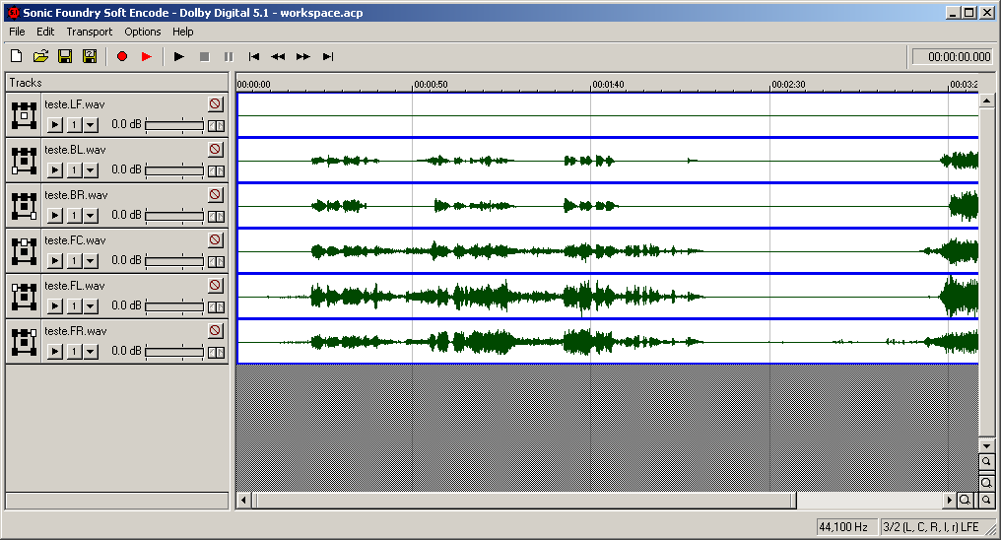Zoom out horizontally with small magnifier icon
This screenshot has width=1001, height=540.
[x=985, y=500]
